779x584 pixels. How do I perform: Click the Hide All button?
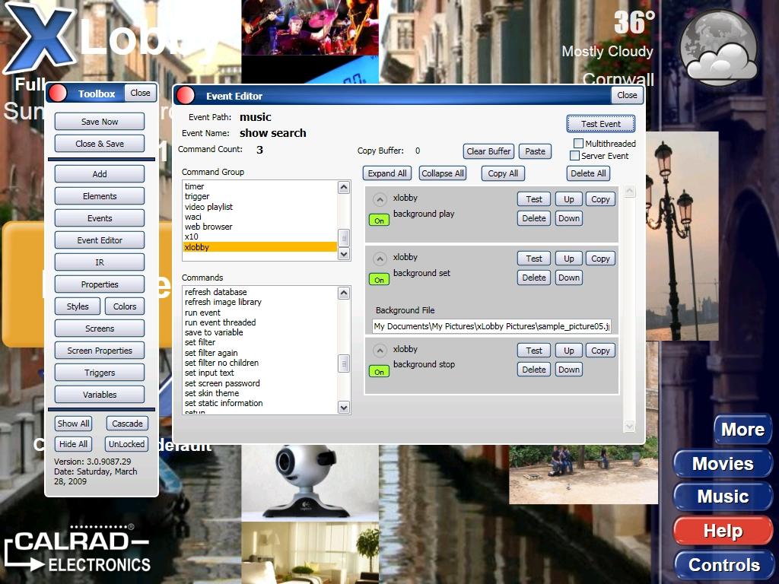point(74,444)
